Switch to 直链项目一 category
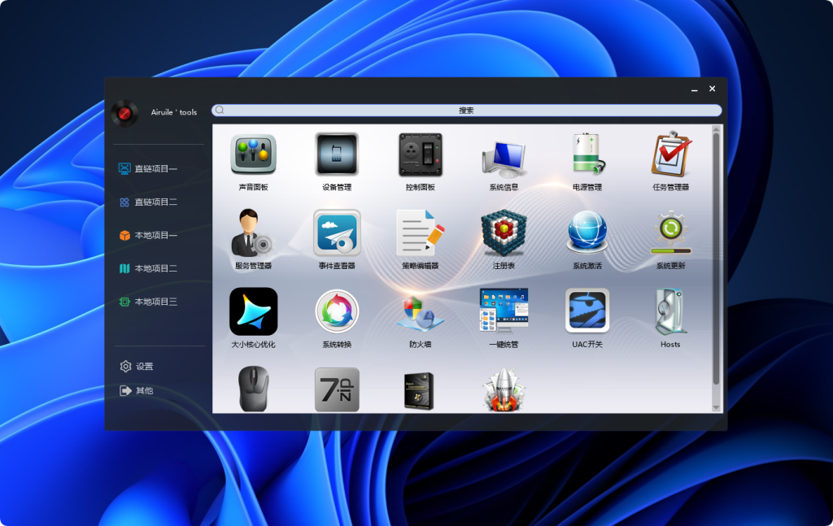The image size is (833, 526). point(148,169)
